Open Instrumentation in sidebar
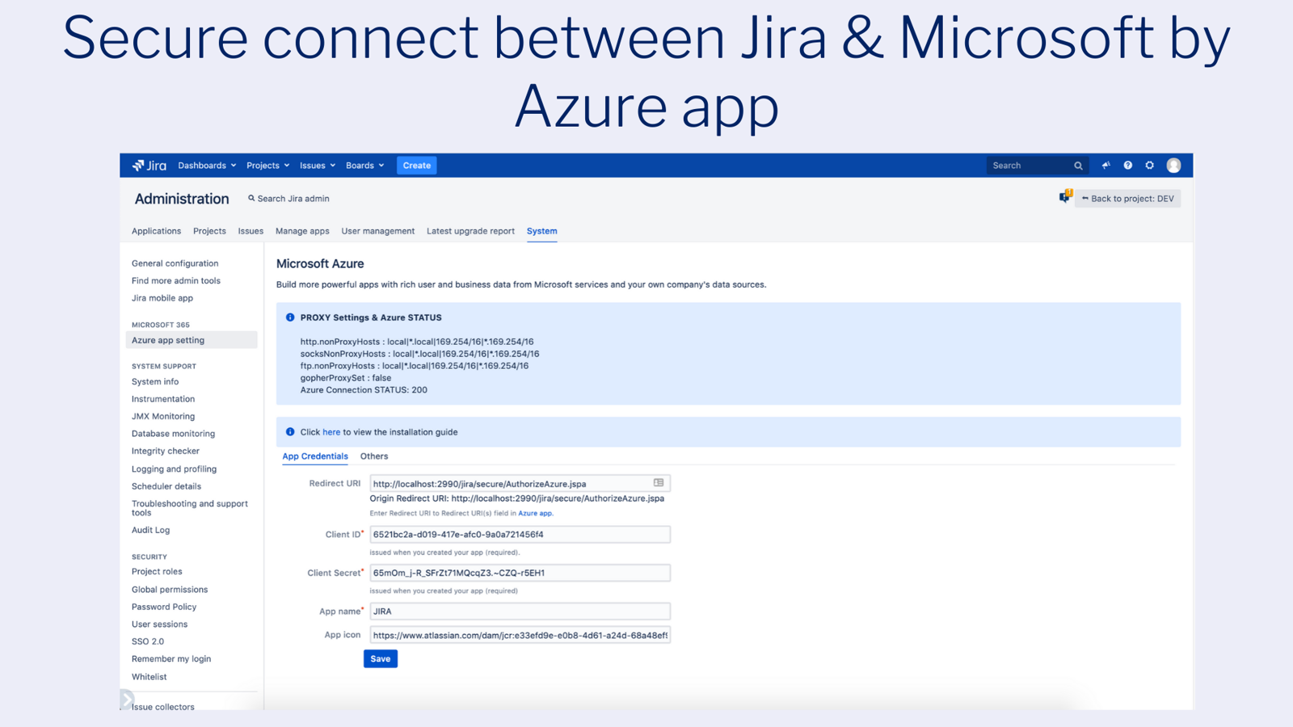This screenshot has width=1293, height=727. tap(163, 399)
